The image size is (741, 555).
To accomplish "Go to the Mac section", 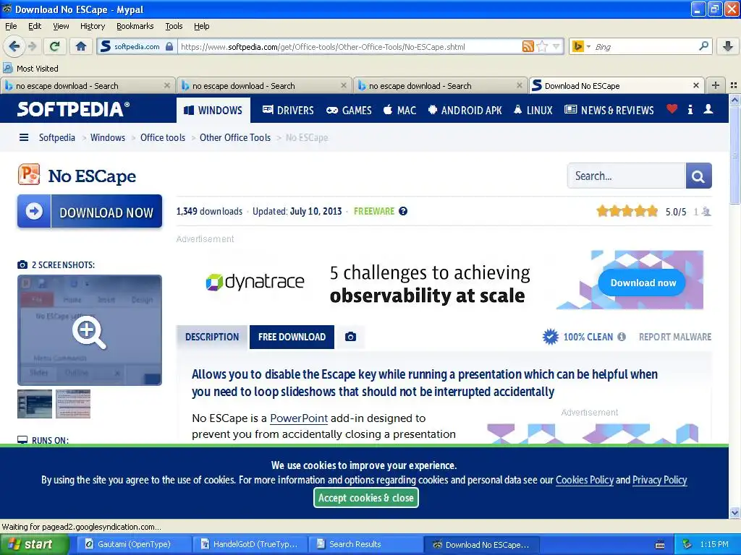I will click(399, 110).
